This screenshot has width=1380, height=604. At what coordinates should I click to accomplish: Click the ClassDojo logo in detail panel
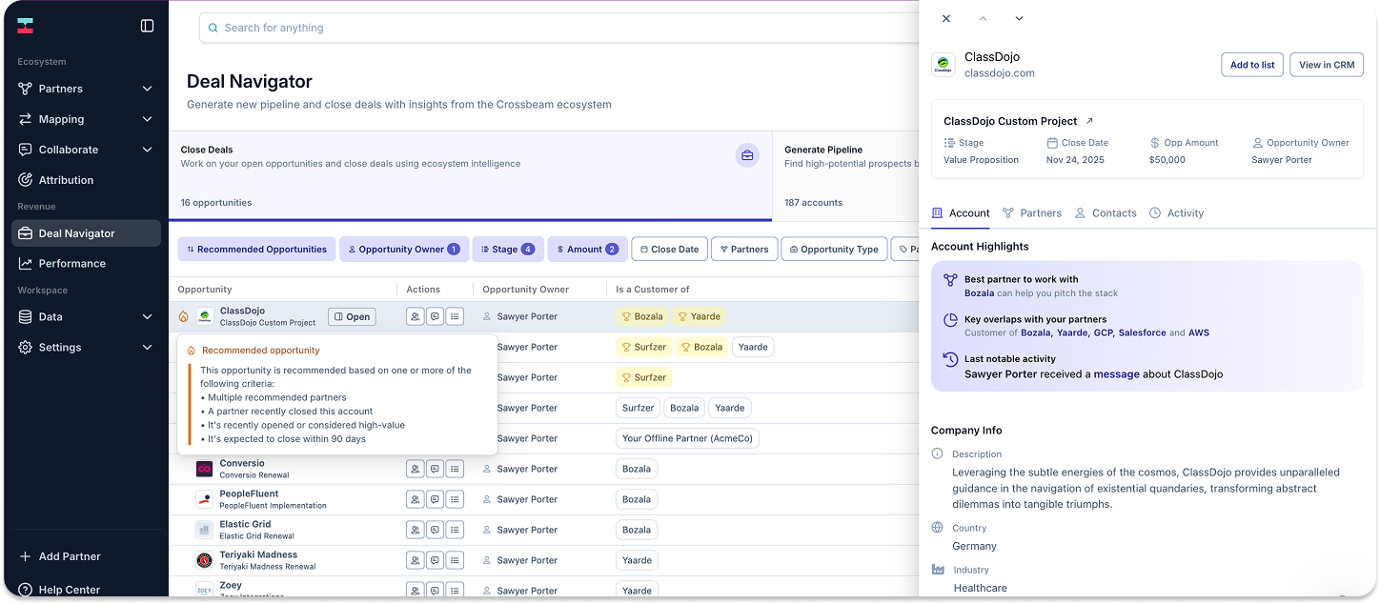pos(943,65)
